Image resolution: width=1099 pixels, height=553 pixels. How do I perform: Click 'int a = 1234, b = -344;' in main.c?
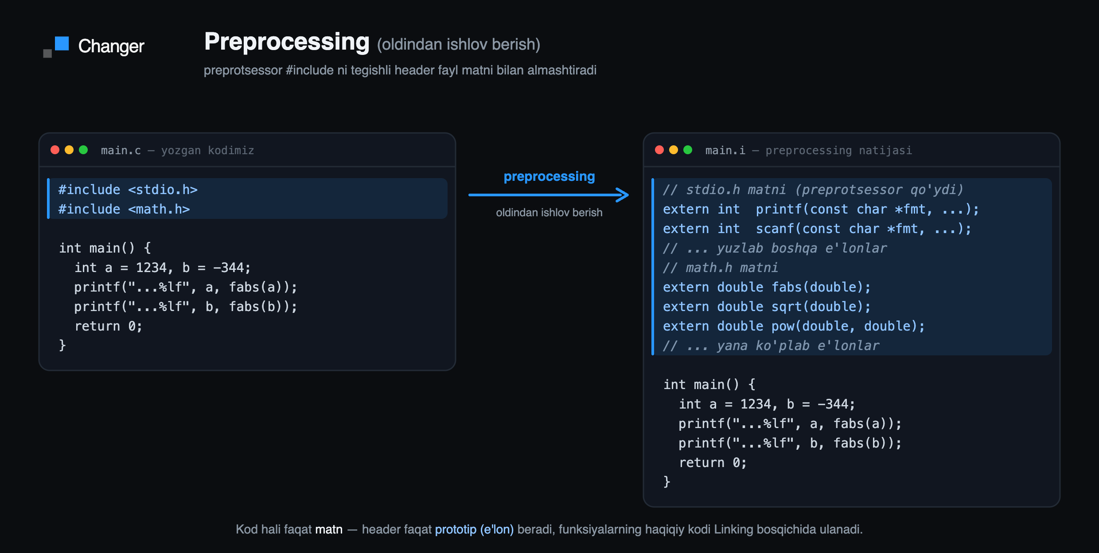click(x=163, y=268)
